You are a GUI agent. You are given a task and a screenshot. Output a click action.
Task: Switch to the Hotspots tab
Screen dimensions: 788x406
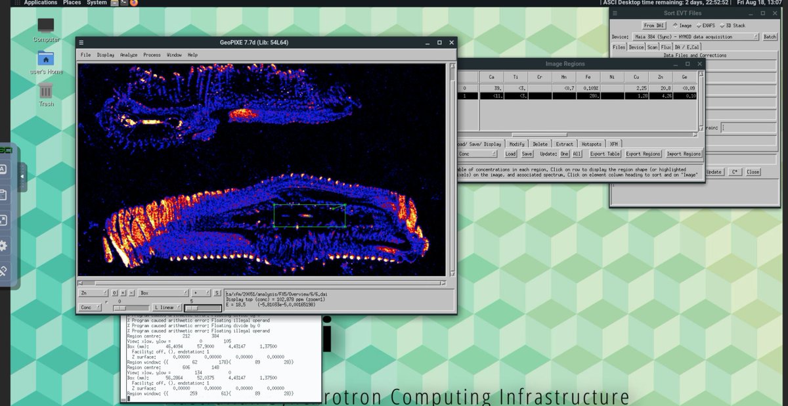pos(591,143)
